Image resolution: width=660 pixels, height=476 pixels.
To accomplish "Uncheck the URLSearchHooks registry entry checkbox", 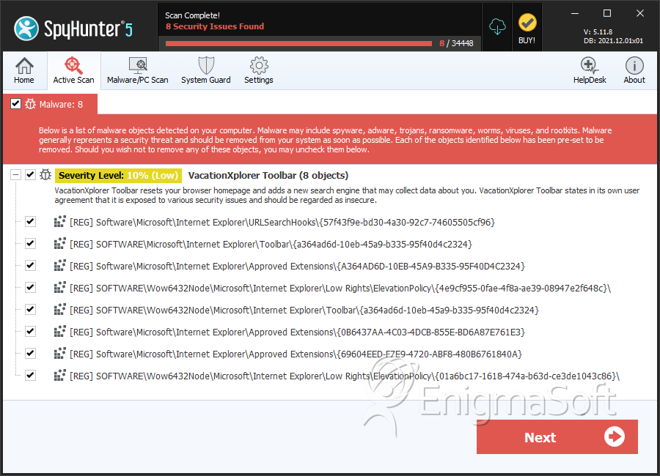I will [x=30, y=221].
